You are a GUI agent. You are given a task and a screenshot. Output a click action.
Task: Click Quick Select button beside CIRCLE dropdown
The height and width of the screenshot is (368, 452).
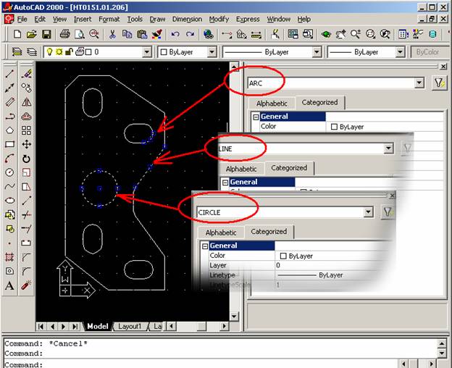tap(388, 212)
